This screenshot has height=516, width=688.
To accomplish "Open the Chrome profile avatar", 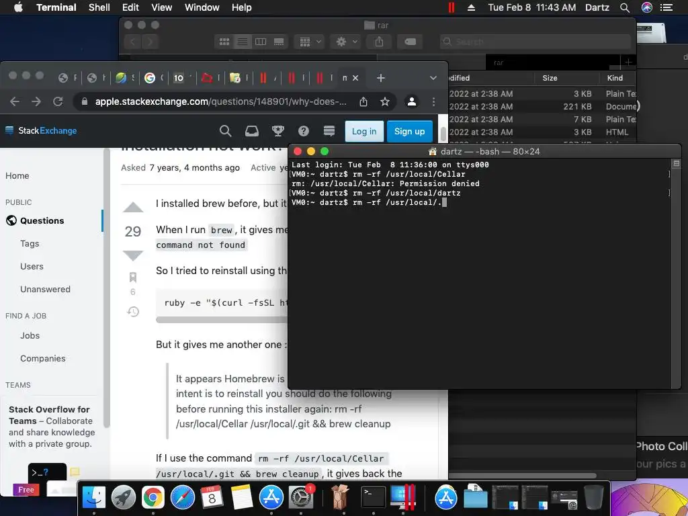I will (412, 102).
